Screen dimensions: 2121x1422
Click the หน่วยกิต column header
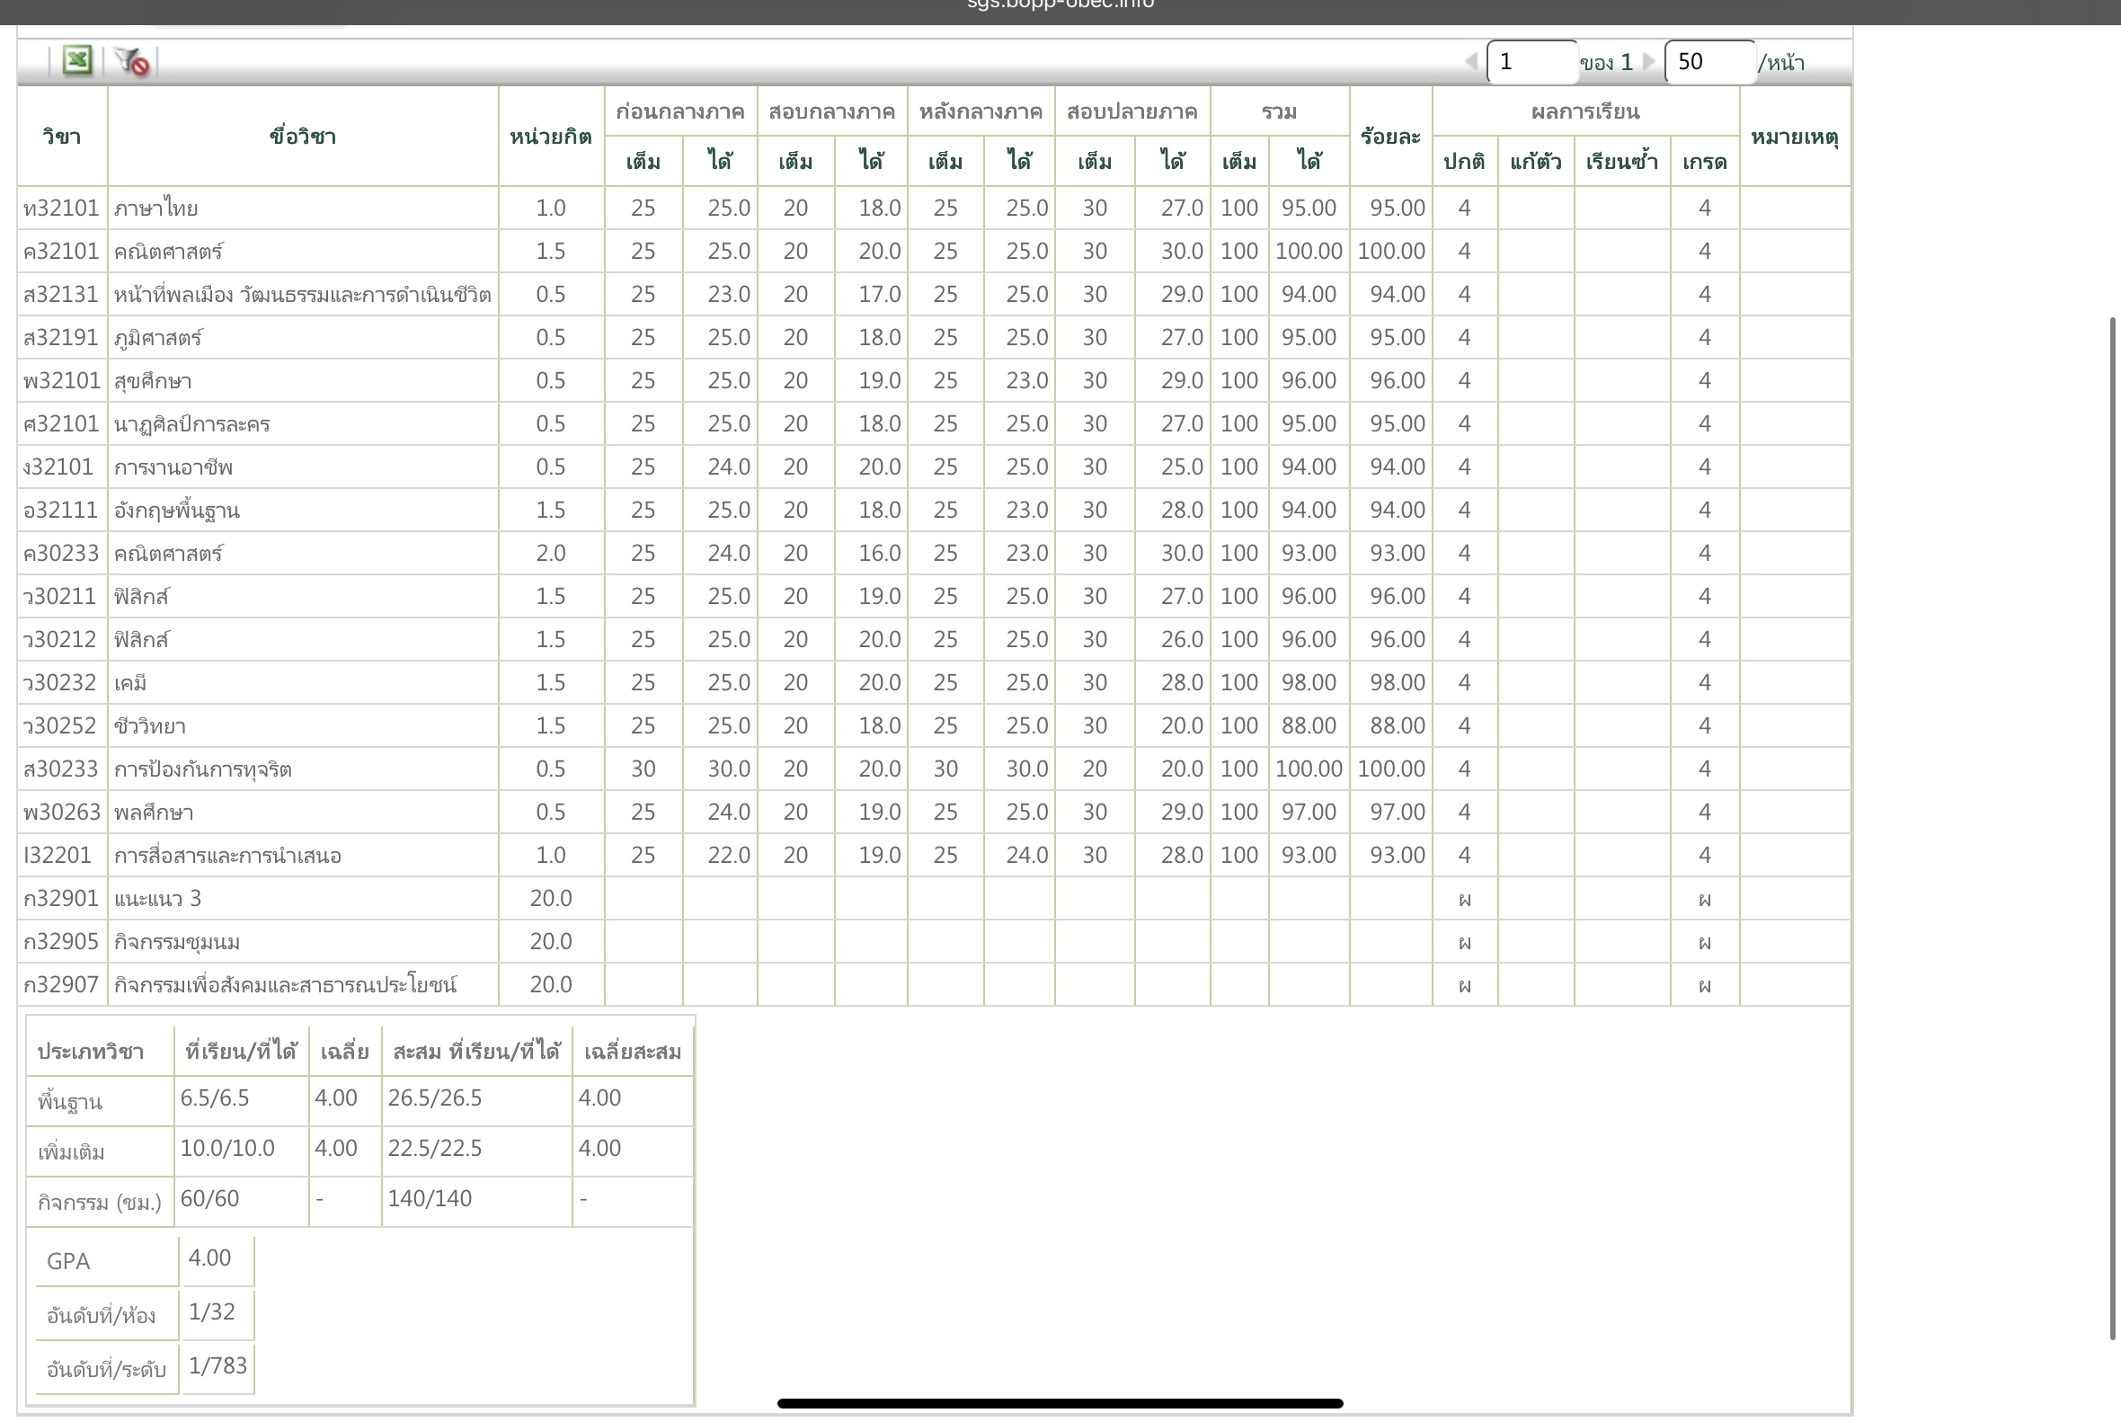(550, 137)
